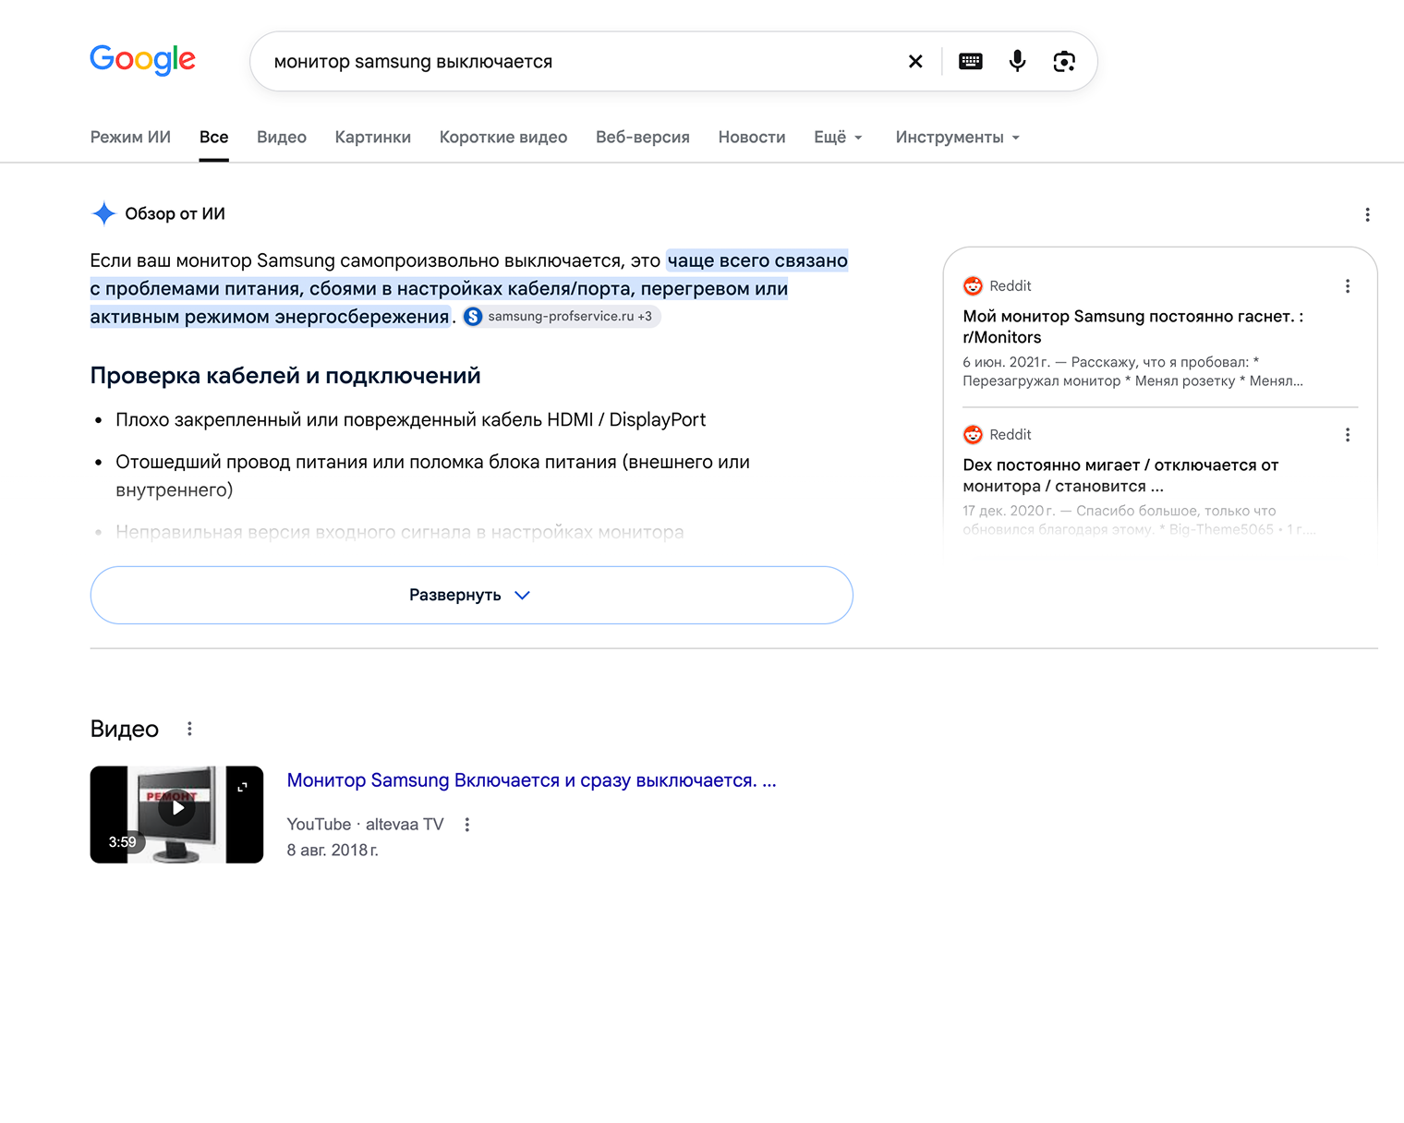Open the on-screen keyboard icon
This screenshot has width=1404, height=1123.
(x=971, y=62)
